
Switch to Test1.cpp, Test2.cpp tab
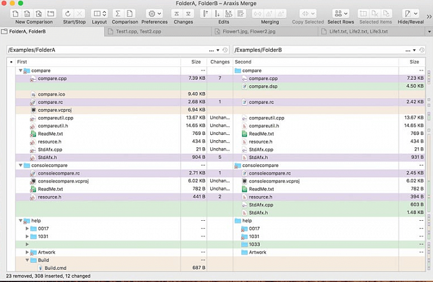(x=158, y=32)
